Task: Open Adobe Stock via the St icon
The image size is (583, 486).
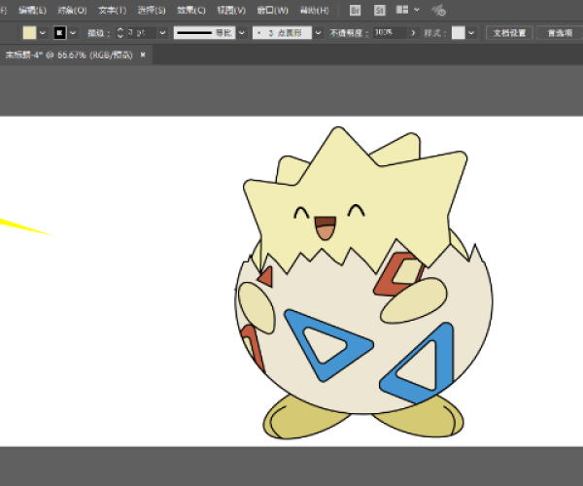Action: [378, 10]
